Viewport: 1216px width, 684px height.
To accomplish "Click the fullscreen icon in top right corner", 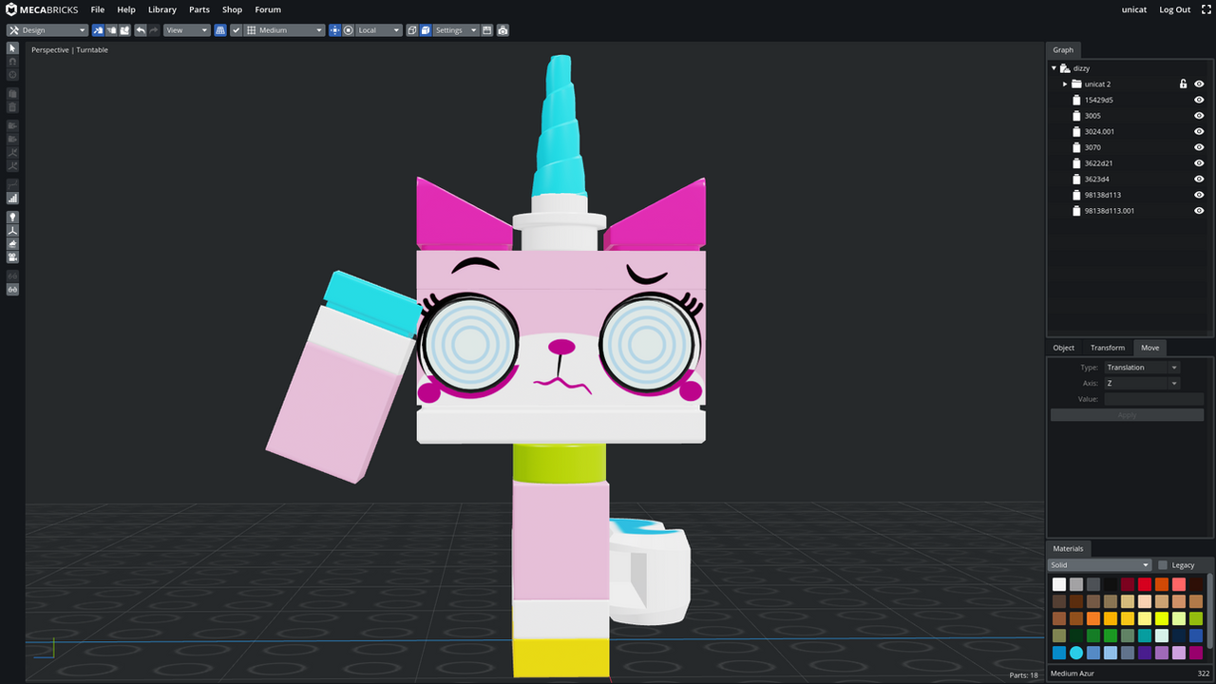I will point(1206,9).
